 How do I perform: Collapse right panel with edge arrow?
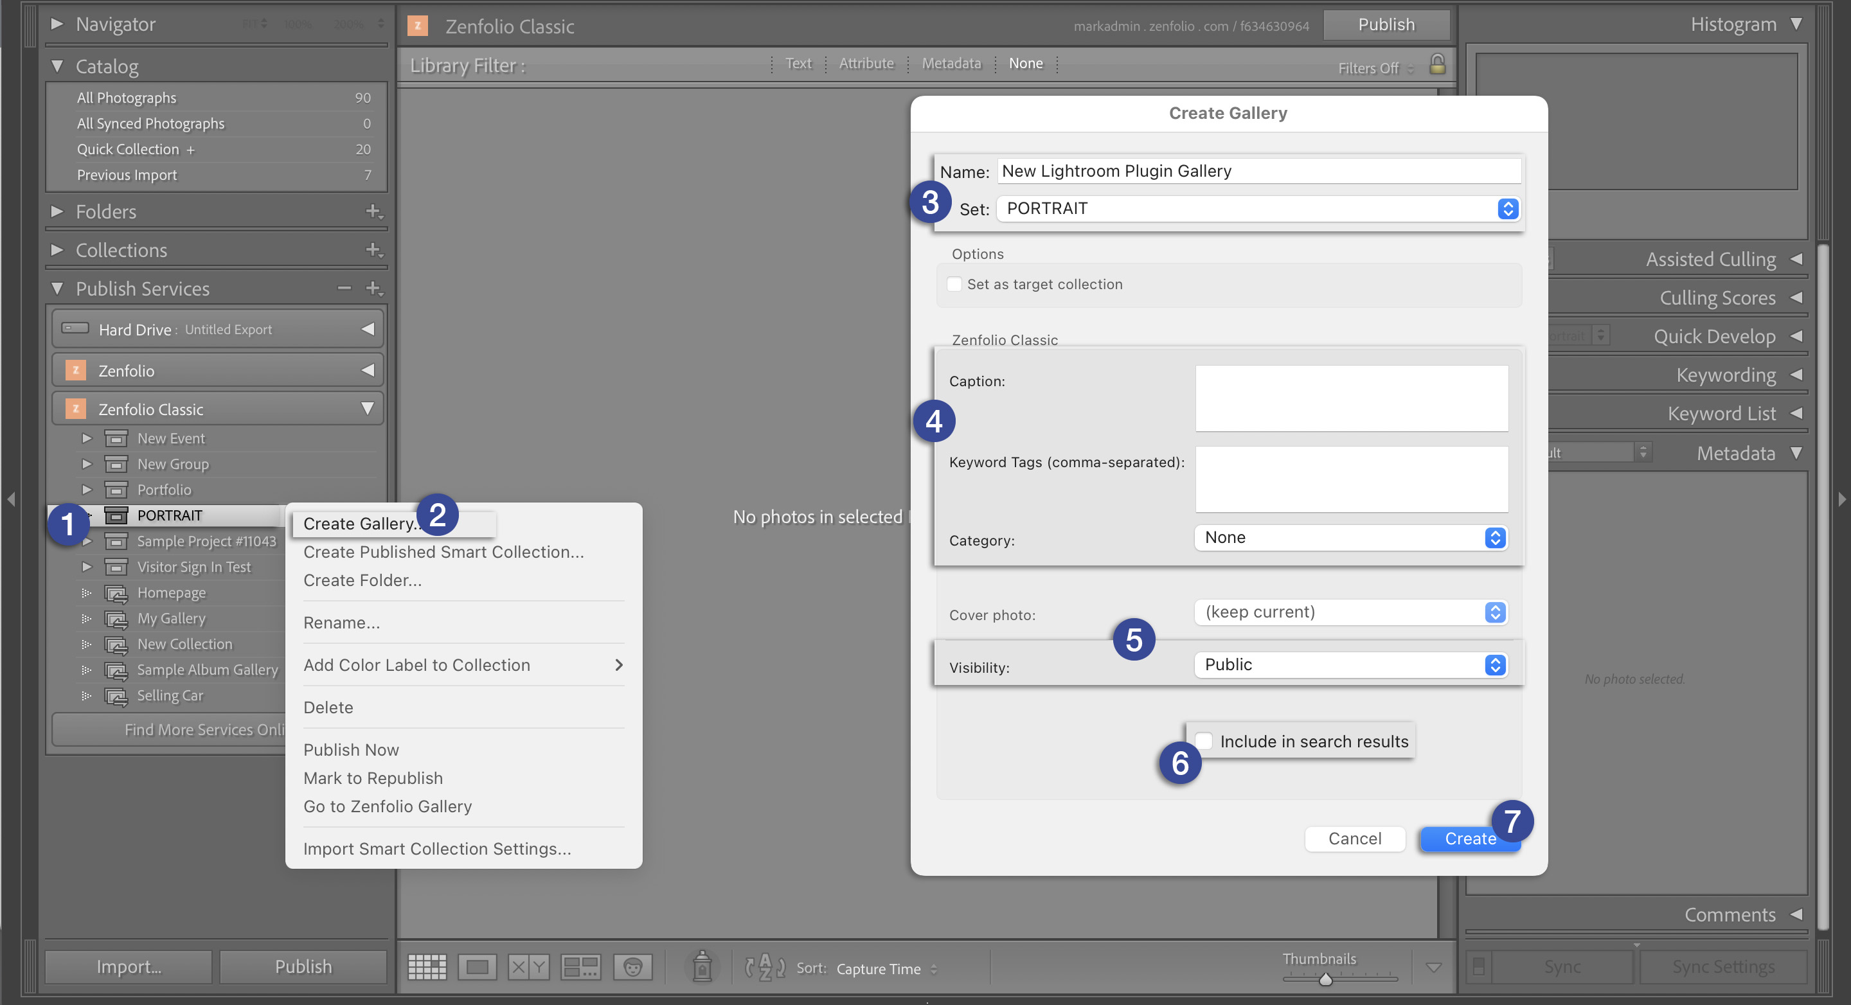click(x=1841, y=499)
